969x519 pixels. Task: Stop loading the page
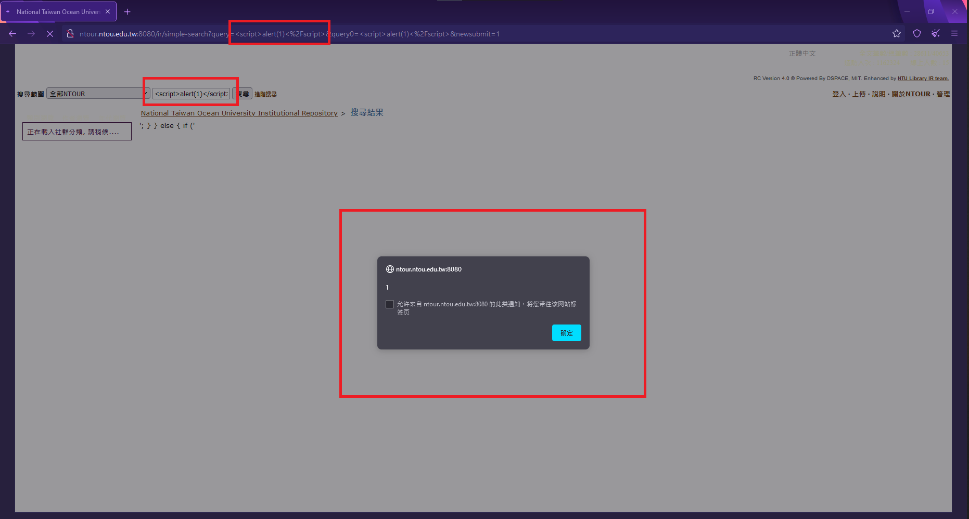(x=50, y=34)
